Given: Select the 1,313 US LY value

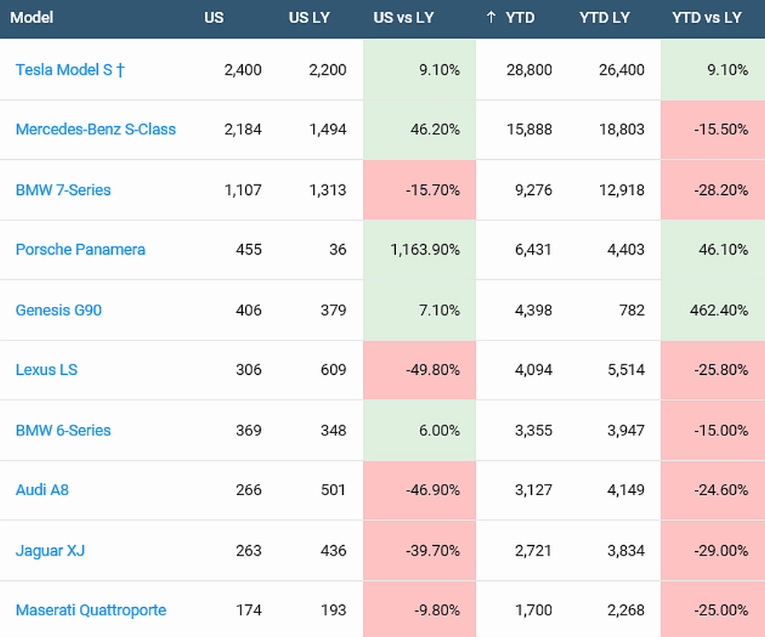Looking at the screenshot, I should 328,190.
